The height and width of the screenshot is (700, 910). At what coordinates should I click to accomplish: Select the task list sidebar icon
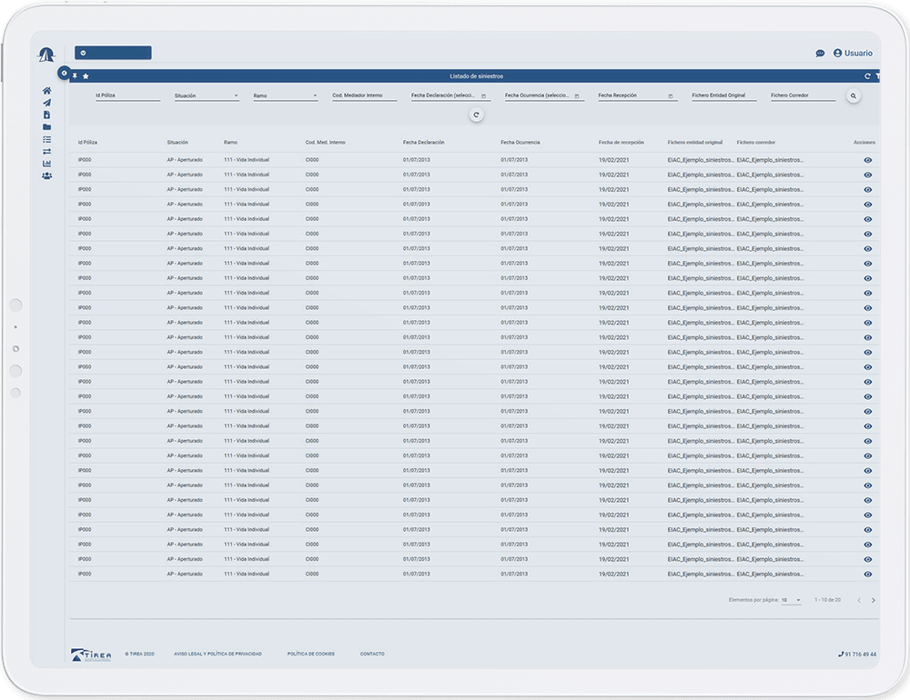46,139
